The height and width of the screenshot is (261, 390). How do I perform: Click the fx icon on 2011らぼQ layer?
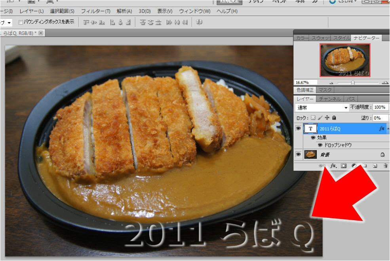coord(382,129)
